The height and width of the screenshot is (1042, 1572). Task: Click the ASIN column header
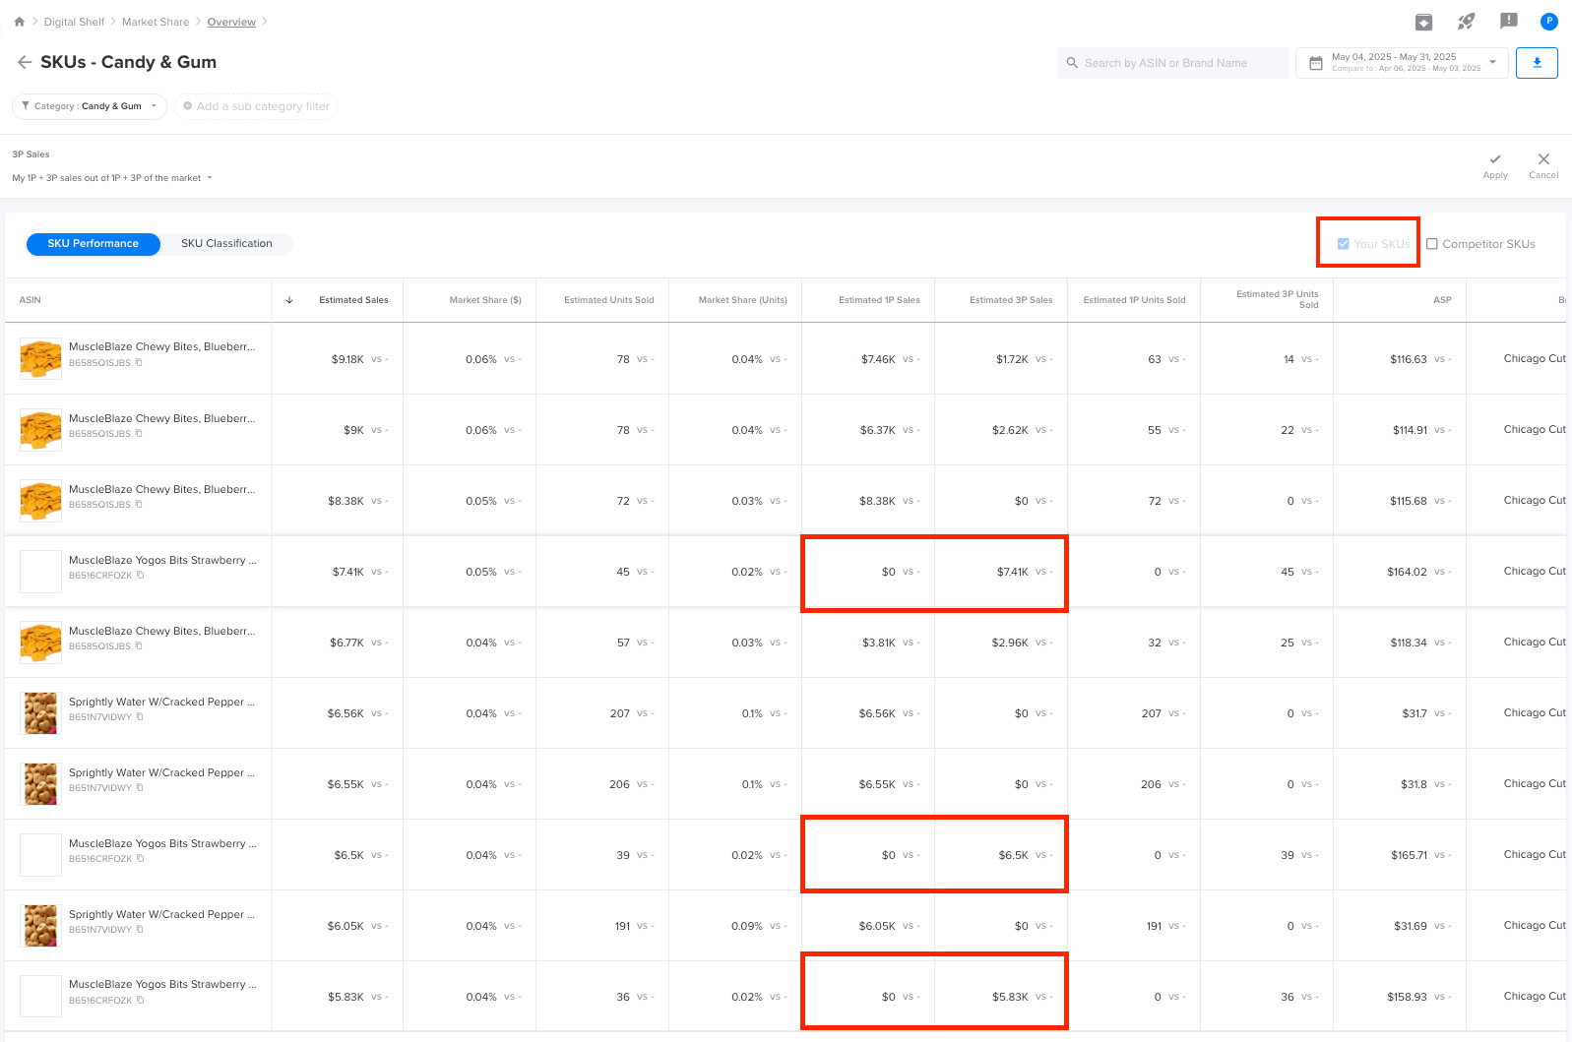coord(31,300)
